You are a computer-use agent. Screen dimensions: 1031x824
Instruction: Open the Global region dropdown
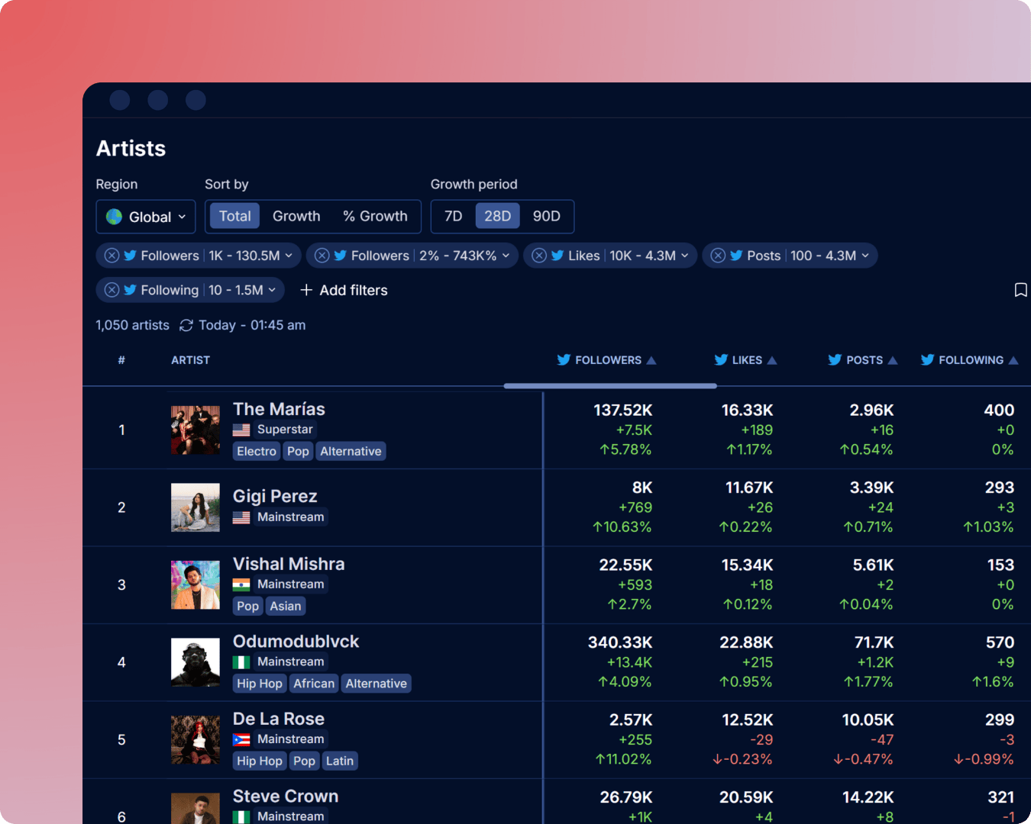145,217
